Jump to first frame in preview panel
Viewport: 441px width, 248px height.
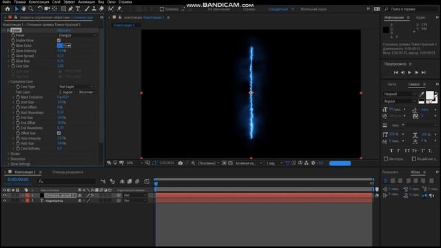(396, 72)
